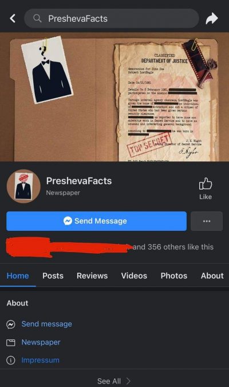Open the three-dot more options button
Viewport: 229px width, 387px height.
[207, 221]
